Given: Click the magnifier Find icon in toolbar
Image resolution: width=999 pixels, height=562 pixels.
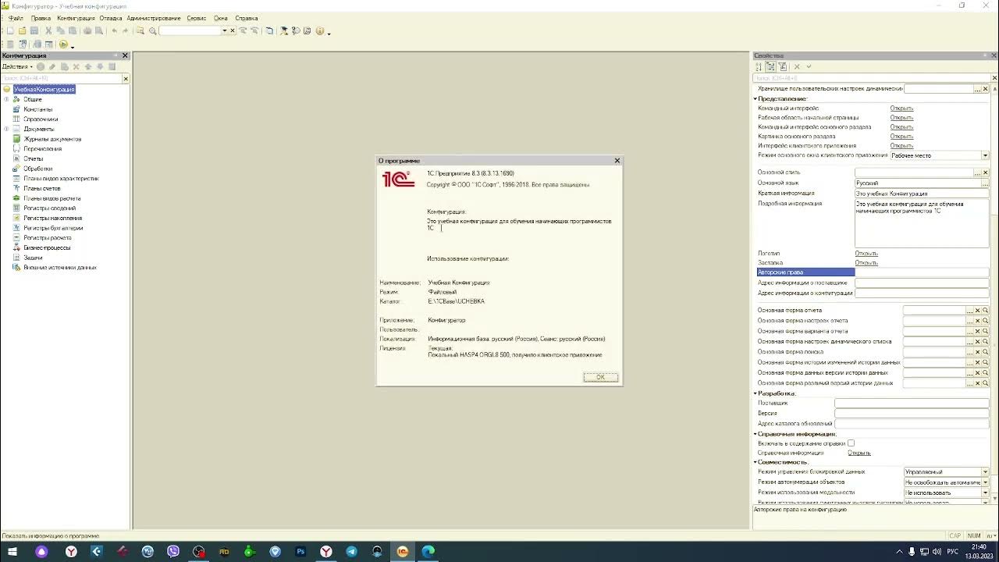Looking at the screenshot, I should click(153, 30).
